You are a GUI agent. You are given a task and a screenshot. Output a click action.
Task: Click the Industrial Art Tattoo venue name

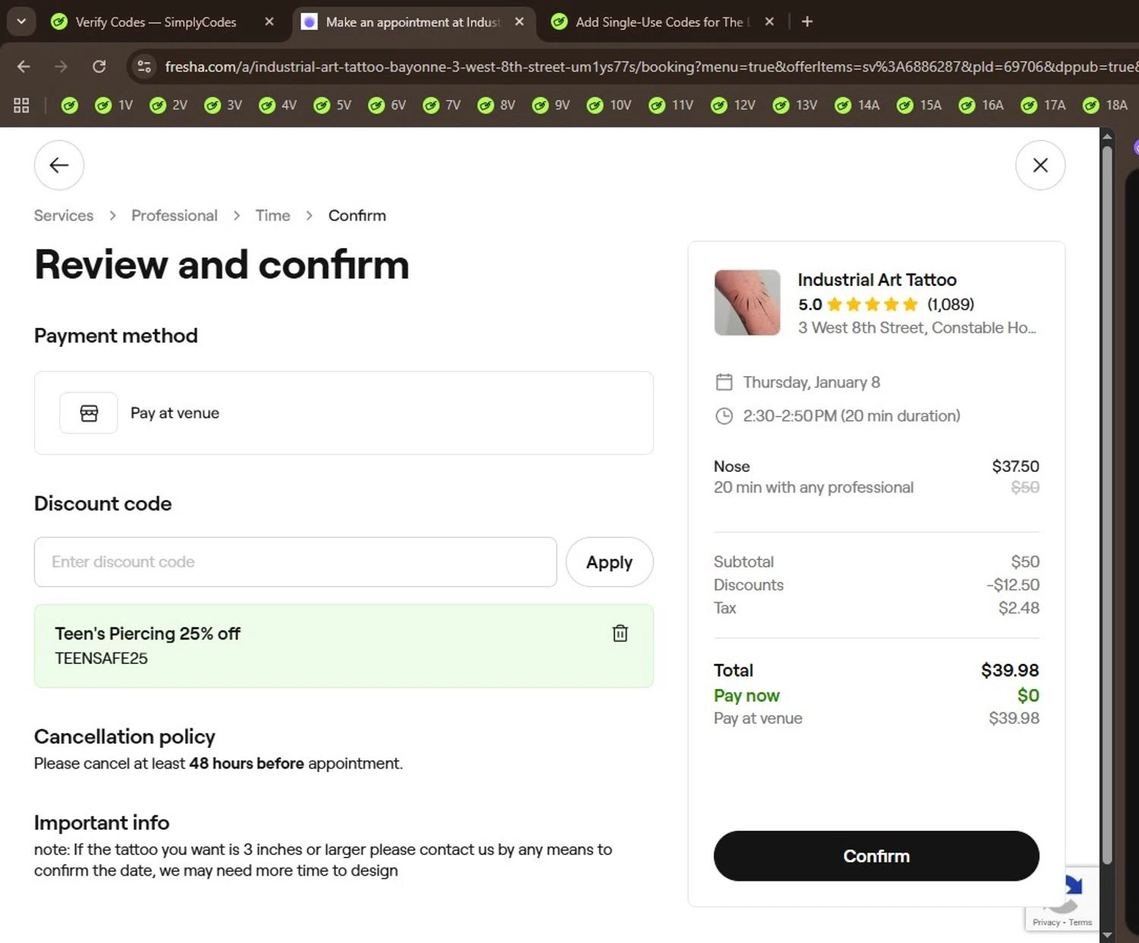(x=877, y=280)
